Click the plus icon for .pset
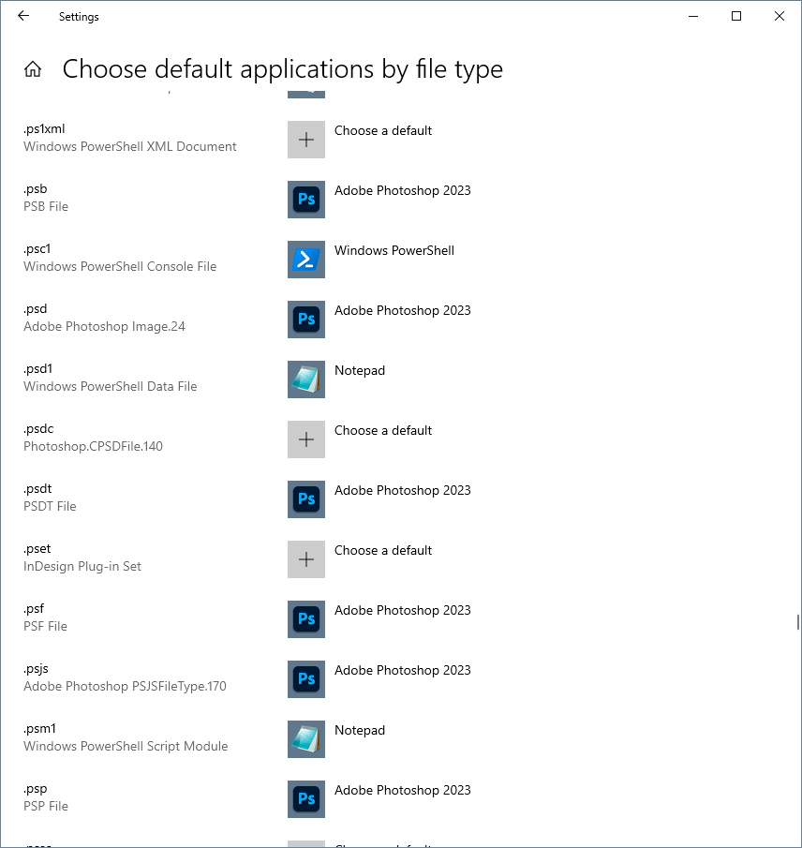802x848 pixels. [x=306, y=559]
